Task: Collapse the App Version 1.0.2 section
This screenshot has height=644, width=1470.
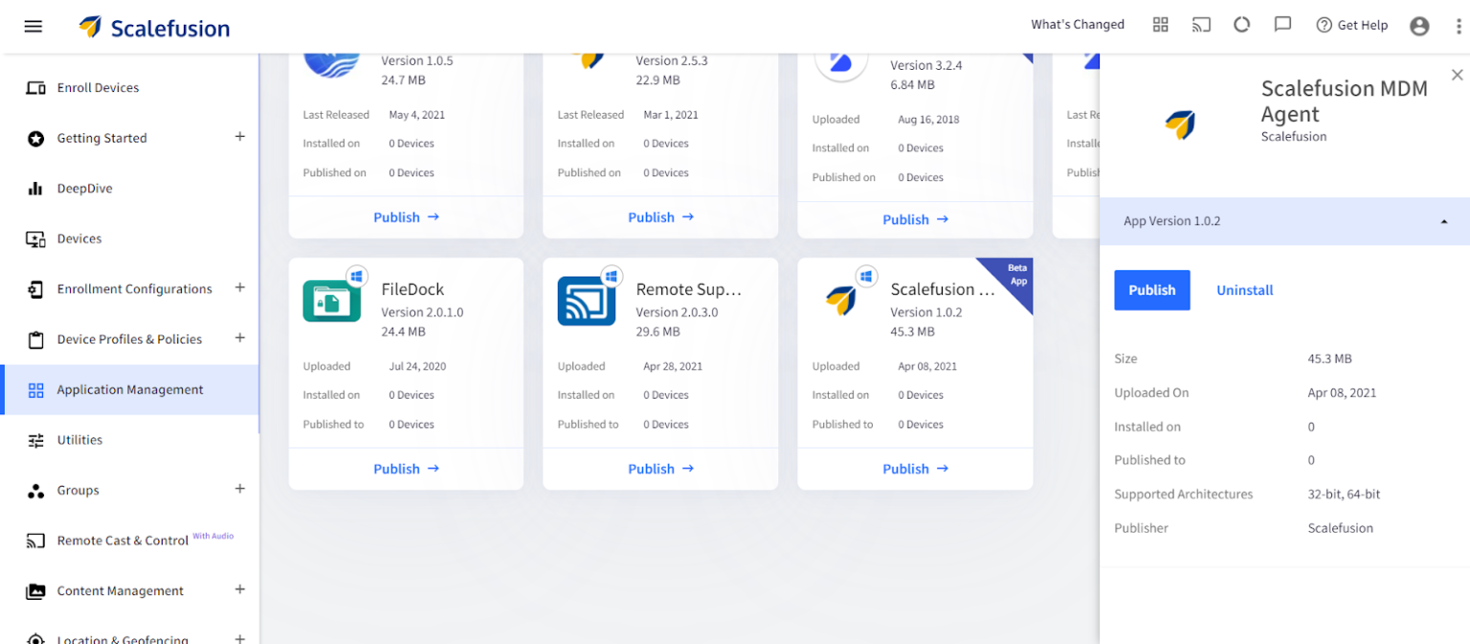Action: click(x=1444, y=220)
